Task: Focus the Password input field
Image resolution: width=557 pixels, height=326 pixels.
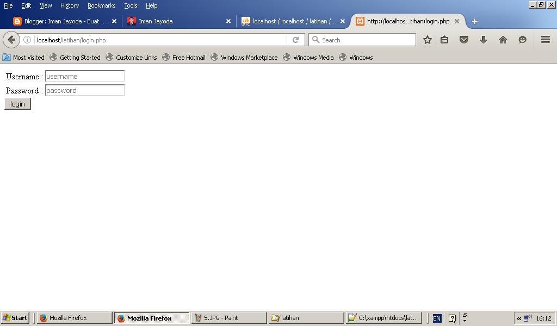Action: (85, 90)
